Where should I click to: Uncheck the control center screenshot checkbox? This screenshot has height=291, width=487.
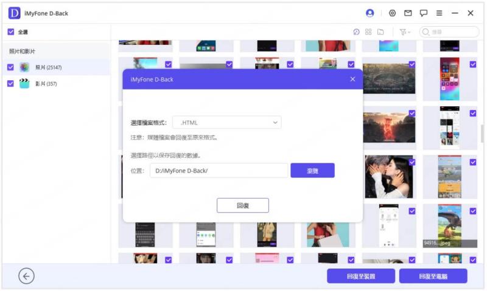pyautogui.click(x=473, y=64)
